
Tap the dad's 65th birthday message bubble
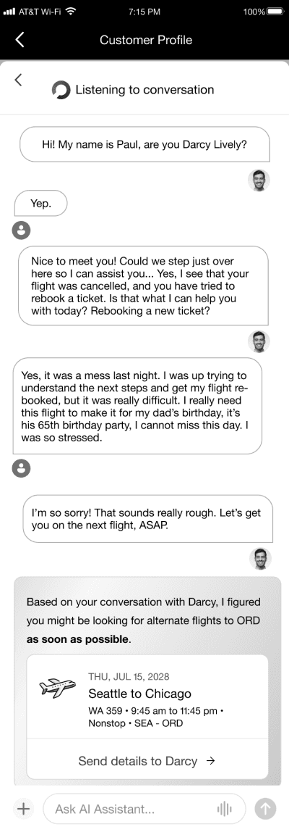coord(137,406)
